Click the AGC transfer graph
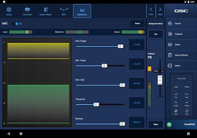The width and height of the screenshot is (197, 138). point(37,82)
